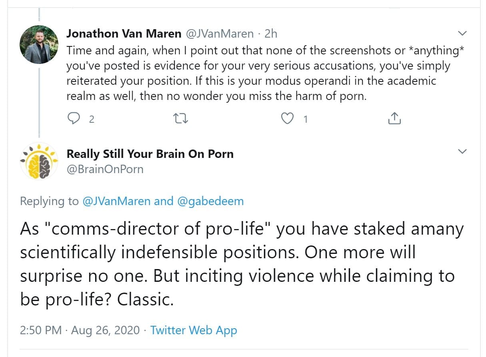486x357 pixels.
Task: Click the like count number 1
Action: [306, 119]
